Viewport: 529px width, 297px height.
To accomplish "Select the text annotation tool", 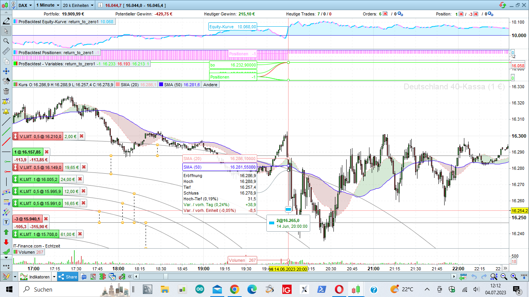I will click(x=6, y=222).
